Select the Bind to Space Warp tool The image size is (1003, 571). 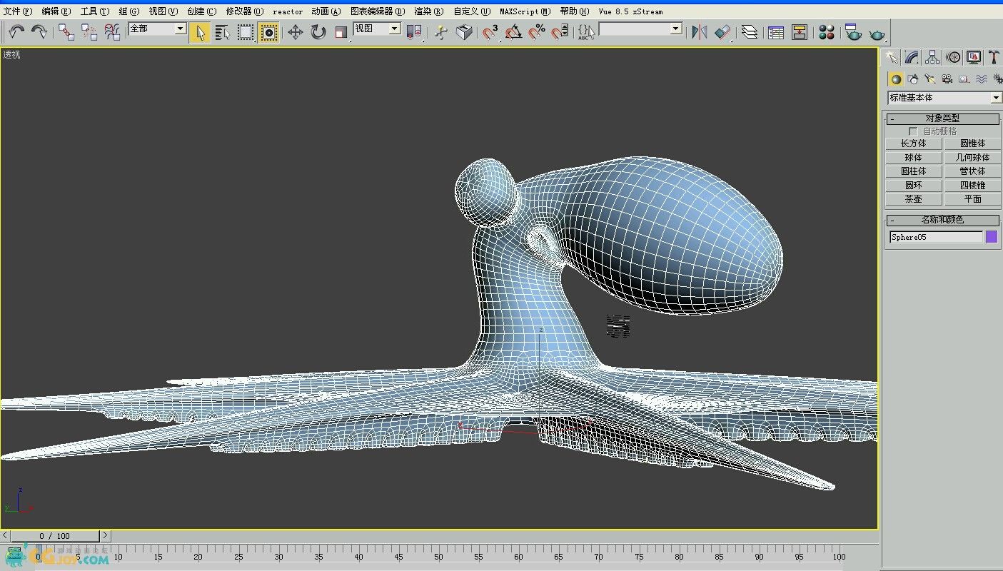(112, 31)
